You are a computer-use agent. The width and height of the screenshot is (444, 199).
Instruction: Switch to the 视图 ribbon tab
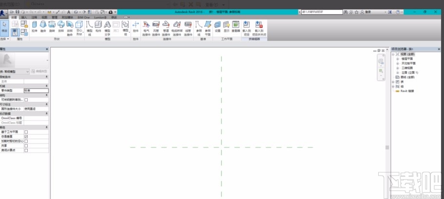pyautogui.click(x=44, y=17)
